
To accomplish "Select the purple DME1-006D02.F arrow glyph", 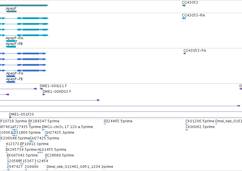I will click(44, 94).
